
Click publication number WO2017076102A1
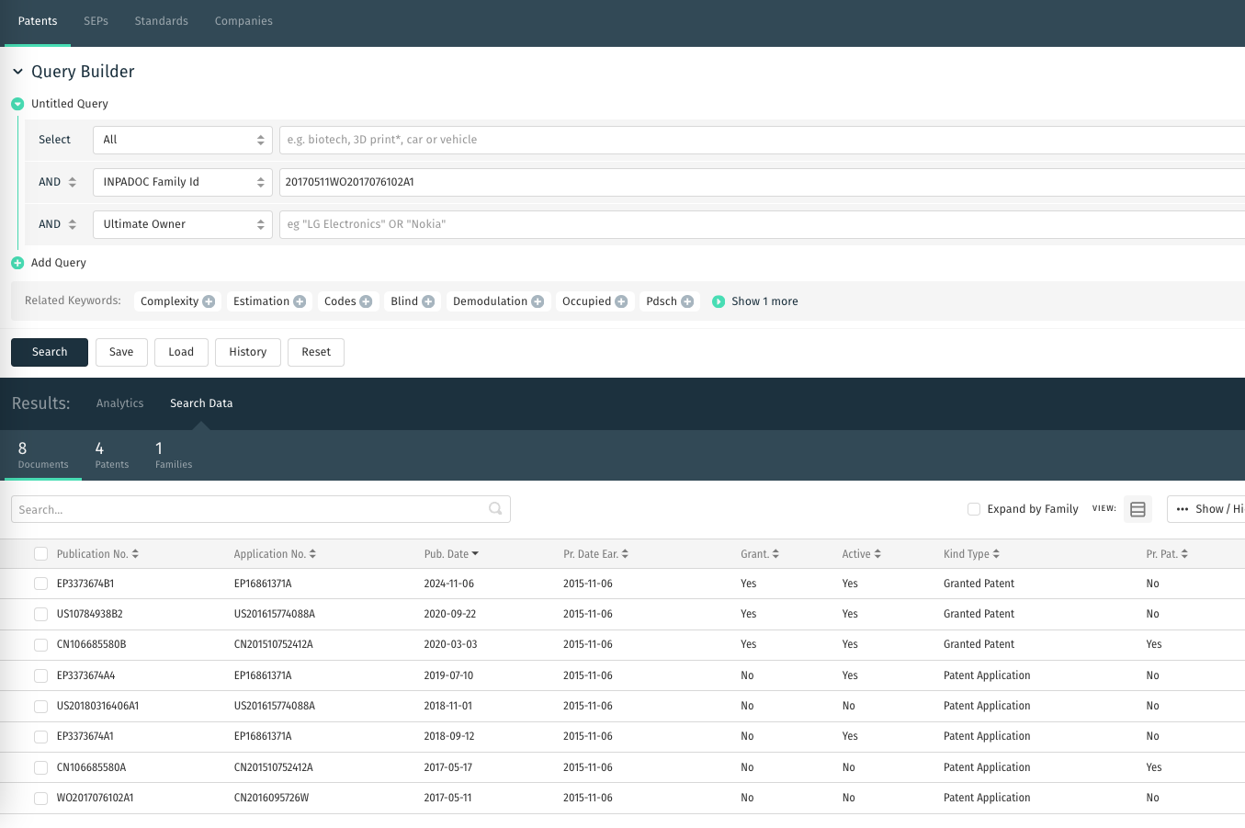pyautogui.click(x=96, y=798)
